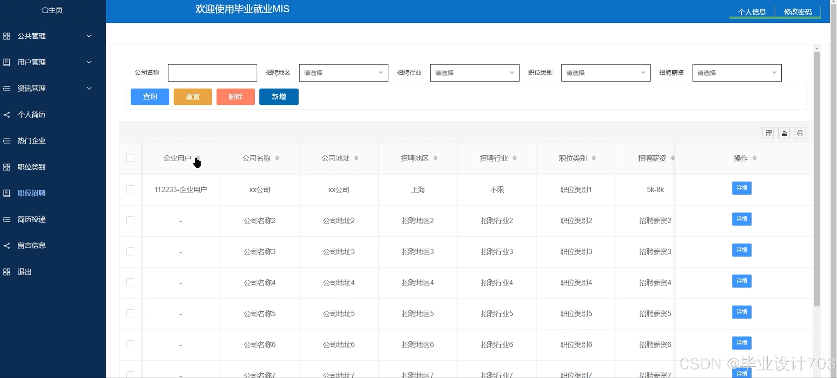The image size is (837, 378).
Task: Click the 留言信息 icon in sidebar
Action: [6, 246]
